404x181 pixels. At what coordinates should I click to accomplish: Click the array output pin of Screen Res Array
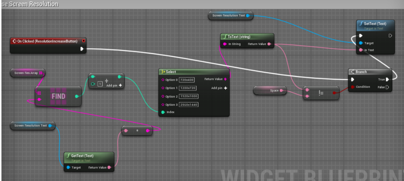40,73
